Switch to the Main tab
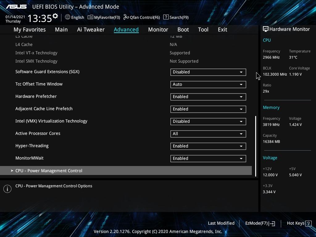This screenshot has height=237, width=316. pyautogui.click(x=61, y=30)
